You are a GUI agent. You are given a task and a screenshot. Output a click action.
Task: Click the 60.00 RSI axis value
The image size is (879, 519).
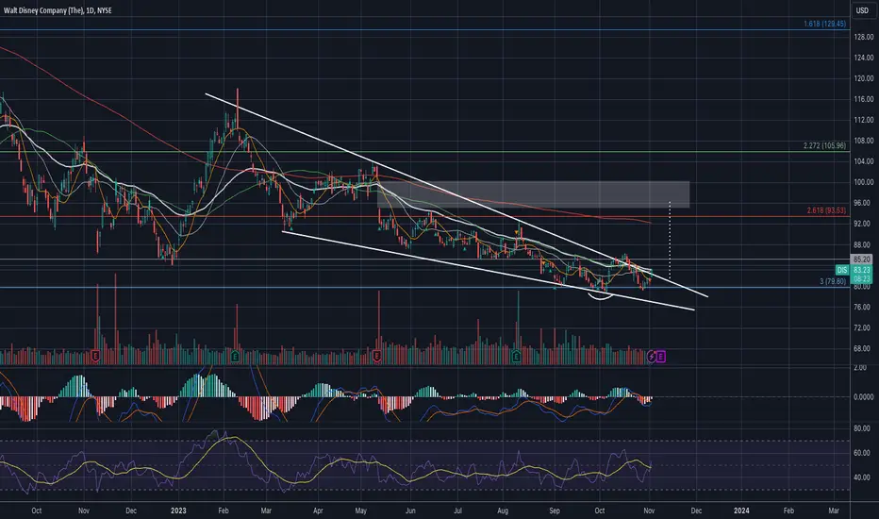[862, 453]
